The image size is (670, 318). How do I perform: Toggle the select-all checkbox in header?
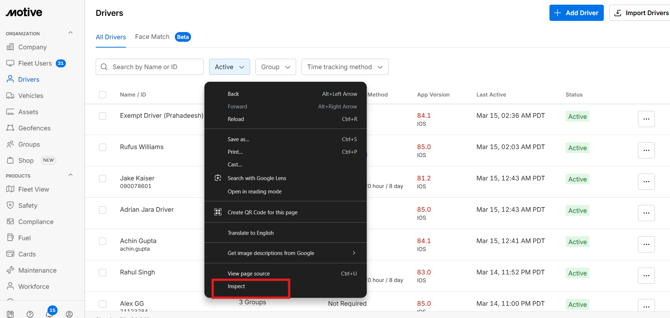(x=103, y=95)
